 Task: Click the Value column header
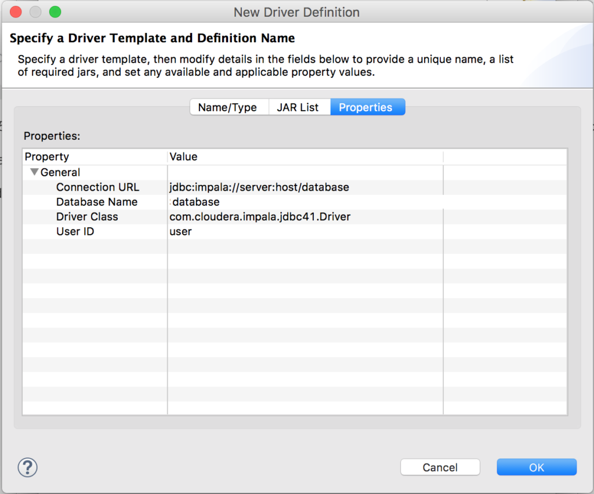point(183,157)
